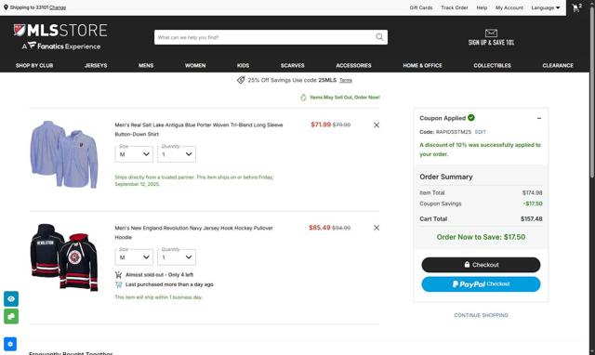Open Mens menu
This screenshot has height=355, width=595.
[x=146, y=65]
